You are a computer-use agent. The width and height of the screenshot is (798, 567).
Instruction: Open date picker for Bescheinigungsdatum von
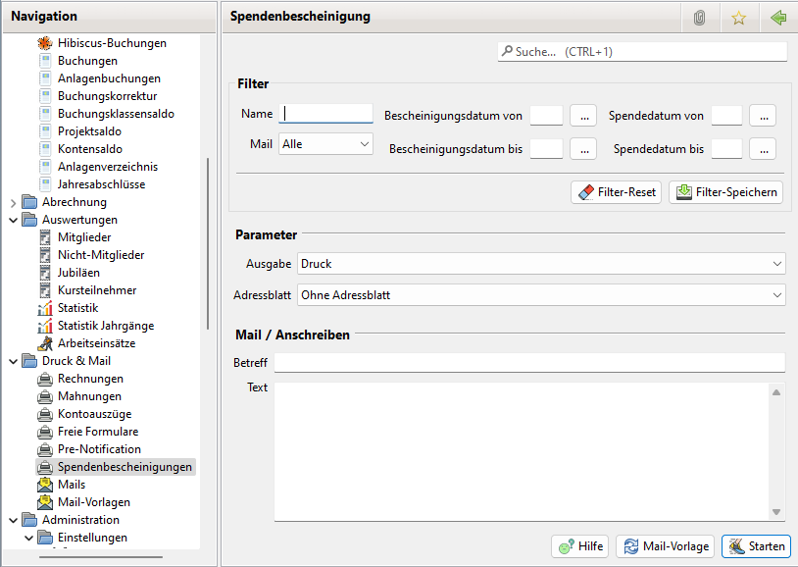582,116
